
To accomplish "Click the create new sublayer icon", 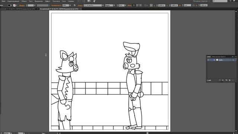I will 226,80.
